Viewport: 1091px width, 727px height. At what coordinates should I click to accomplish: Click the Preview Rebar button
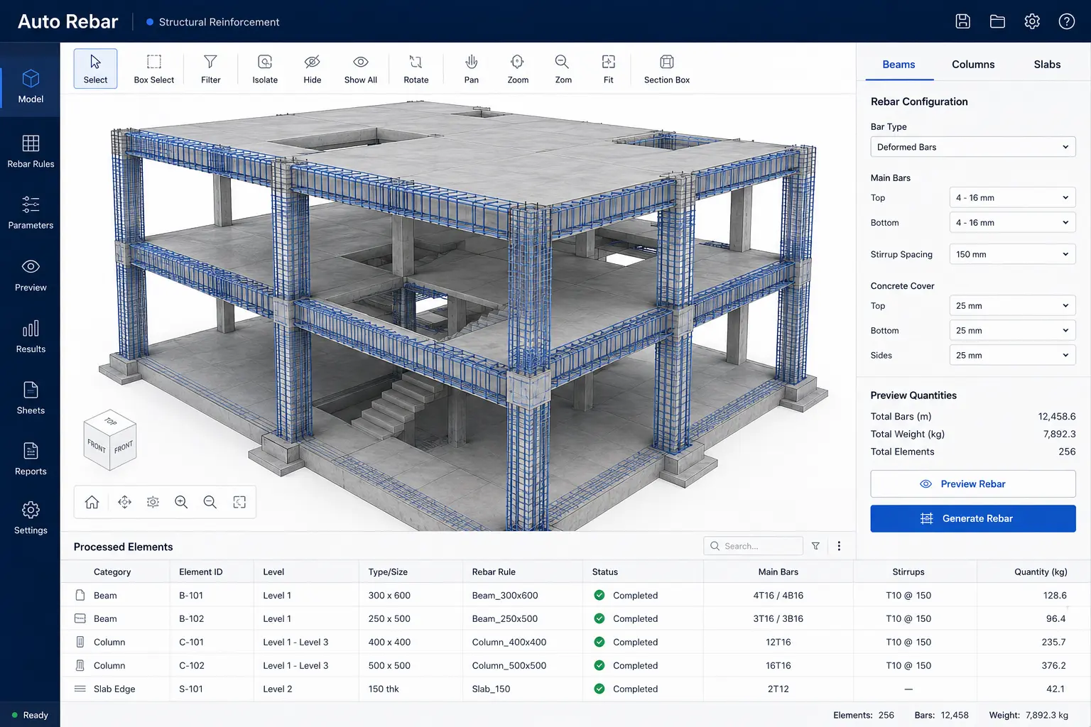click(x=973, y=483)
